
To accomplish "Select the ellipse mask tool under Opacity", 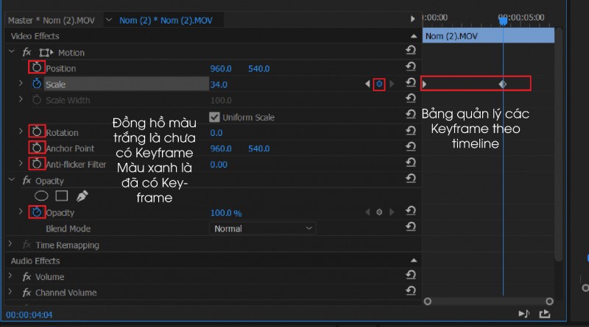I will [x=41, y=195].
